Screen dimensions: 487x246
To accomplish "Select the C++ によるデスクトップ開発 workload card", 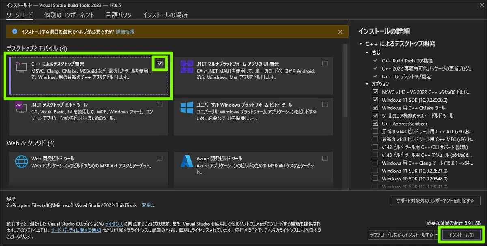I will tap(88, 76).
